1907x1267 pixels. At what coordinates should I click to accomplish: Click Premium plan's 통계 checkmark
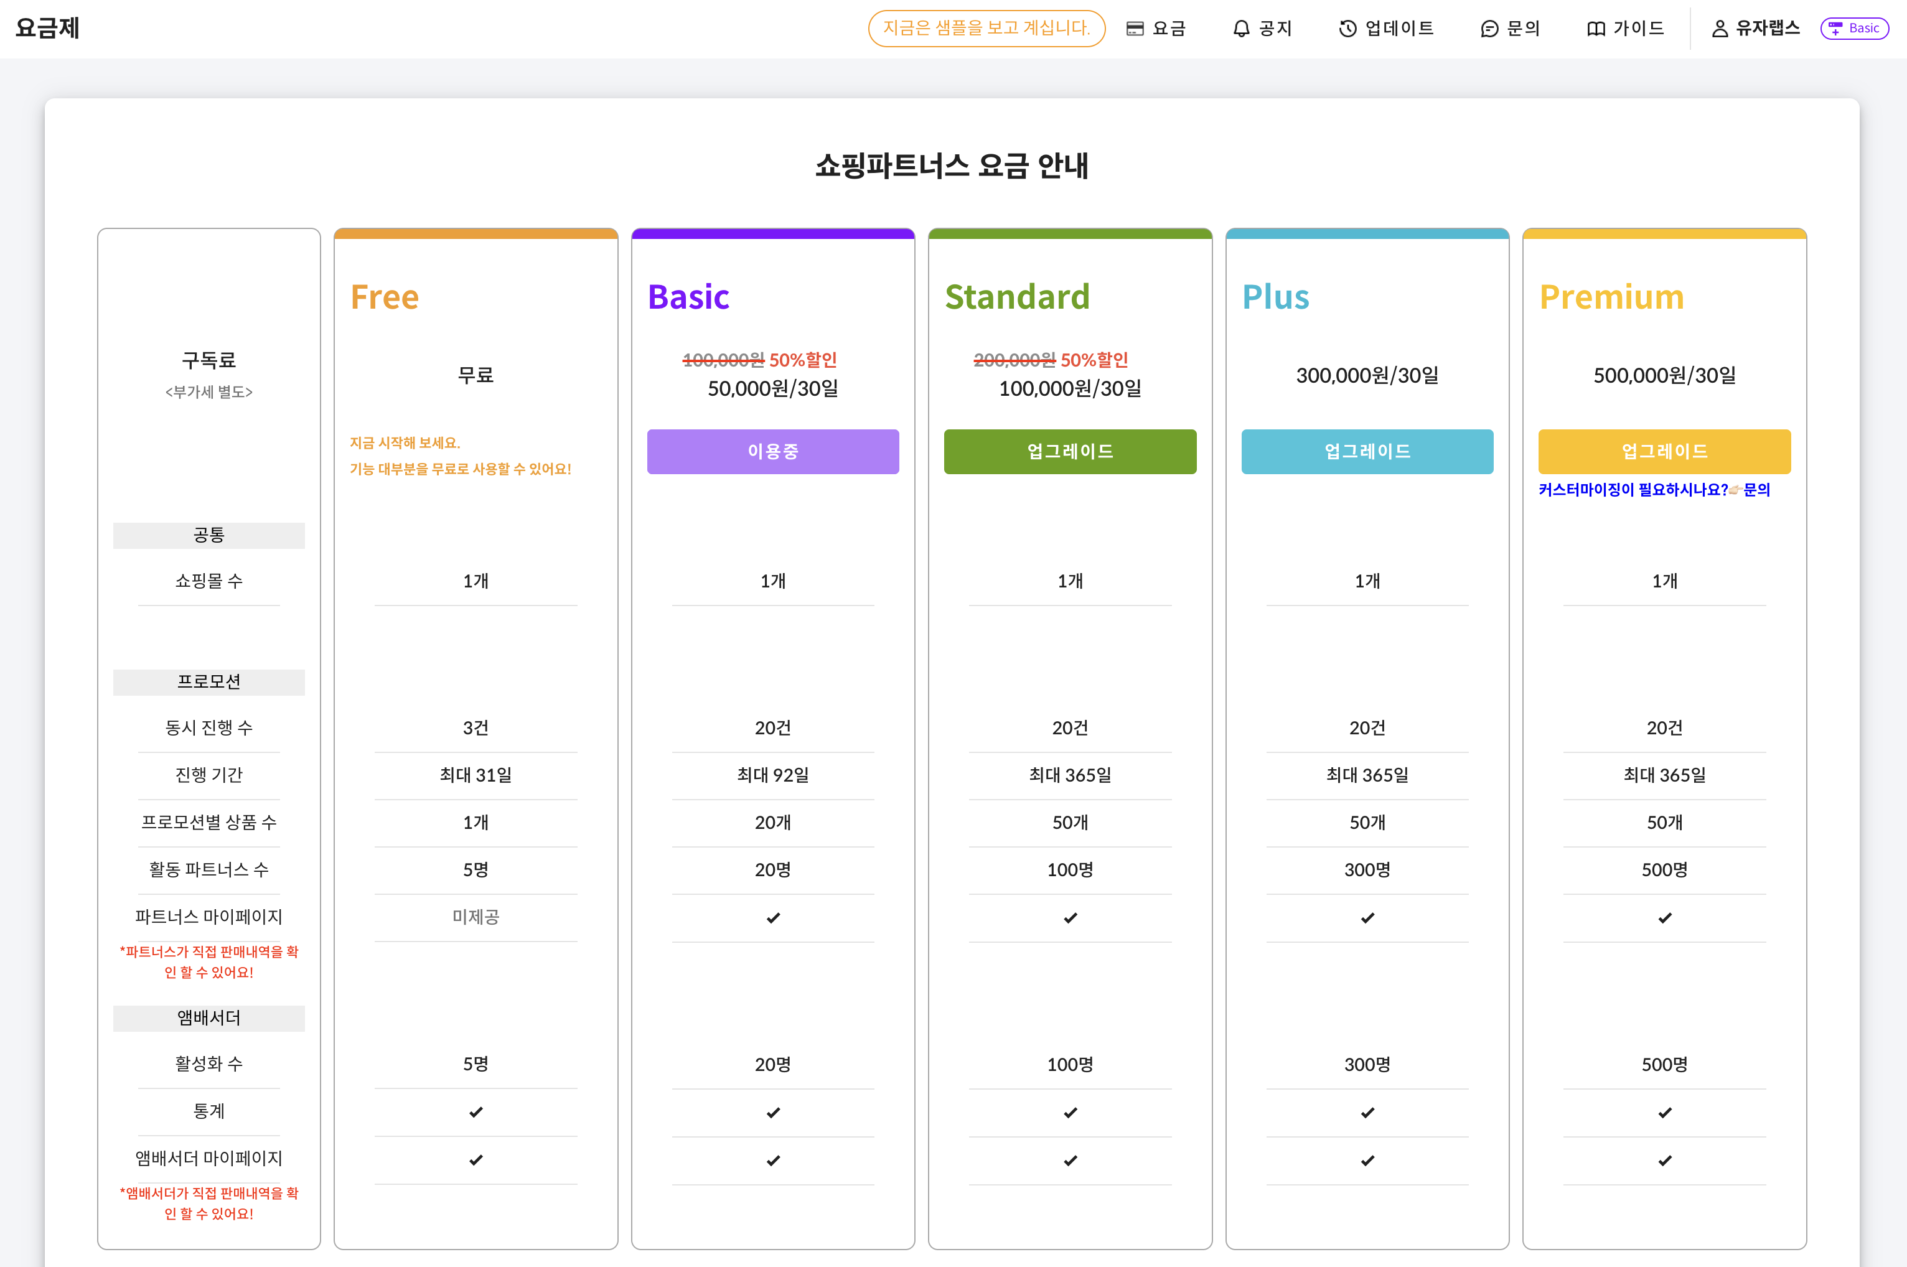tap(1664, 1112)
